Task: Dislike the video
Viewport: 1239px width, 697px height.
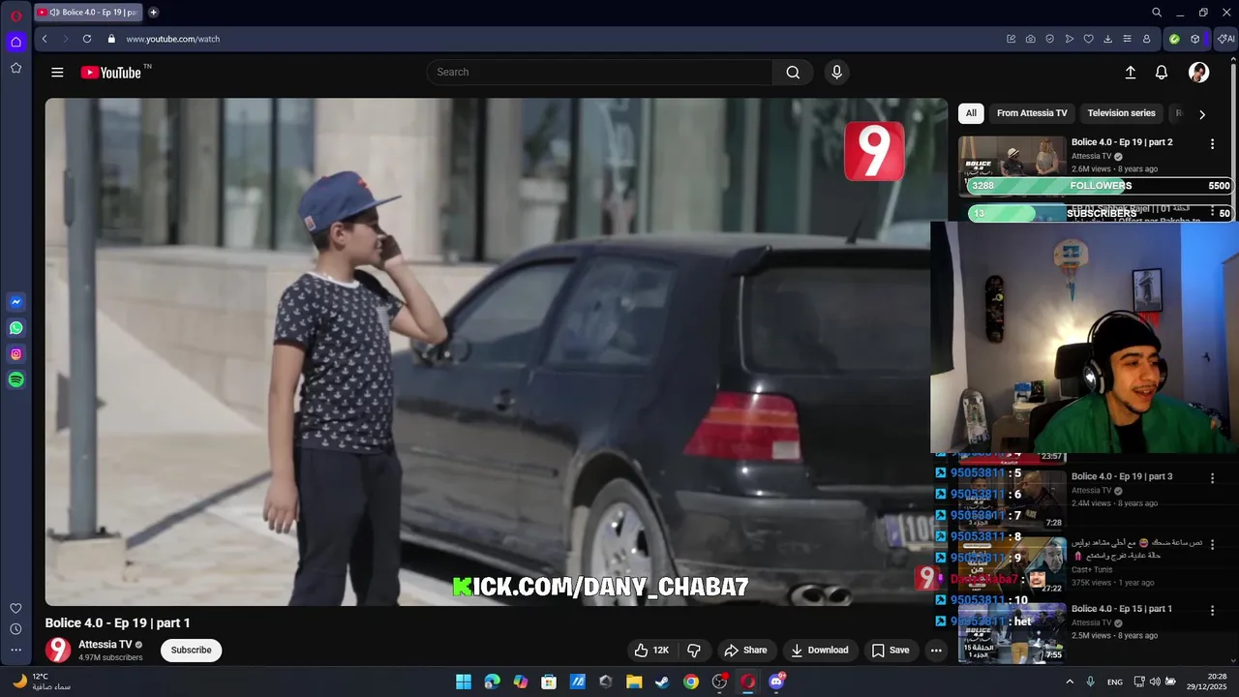Action: pos(693,651)
